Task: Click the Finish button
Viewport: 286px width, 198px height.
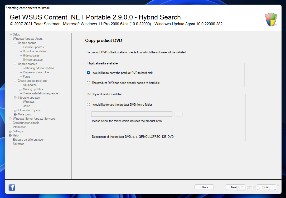Action: pyautogui.click(x=266, y=187)
